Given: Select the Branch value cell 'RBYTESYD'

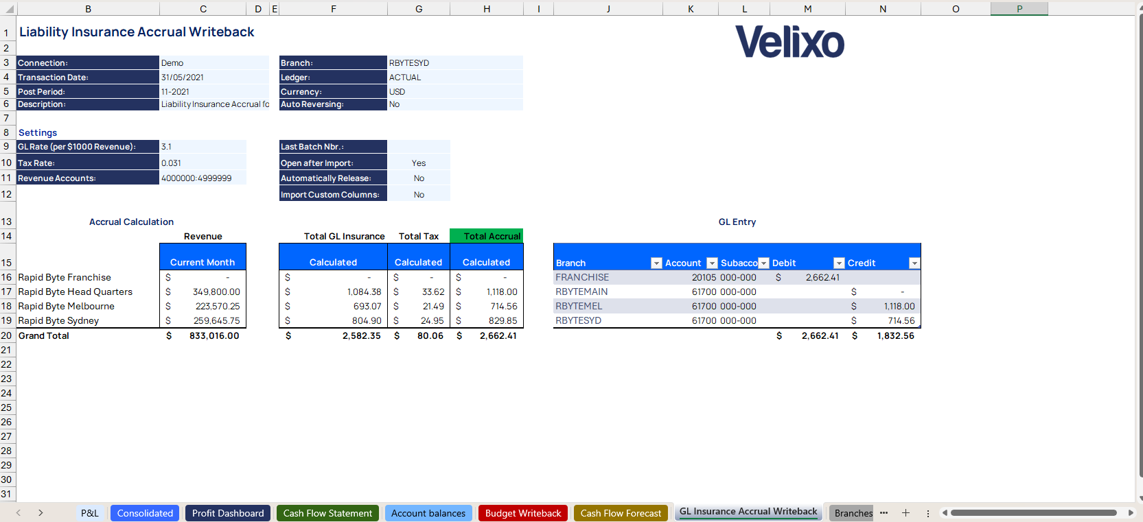Looking at the screenshot, I should click(x=455, y=62).
